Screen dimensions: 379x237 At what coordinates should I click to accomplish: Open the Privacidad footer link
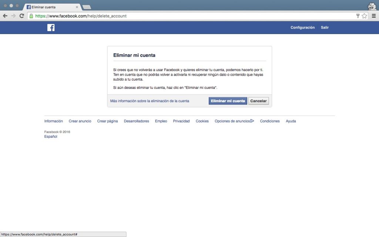click(x=181, y=121)
